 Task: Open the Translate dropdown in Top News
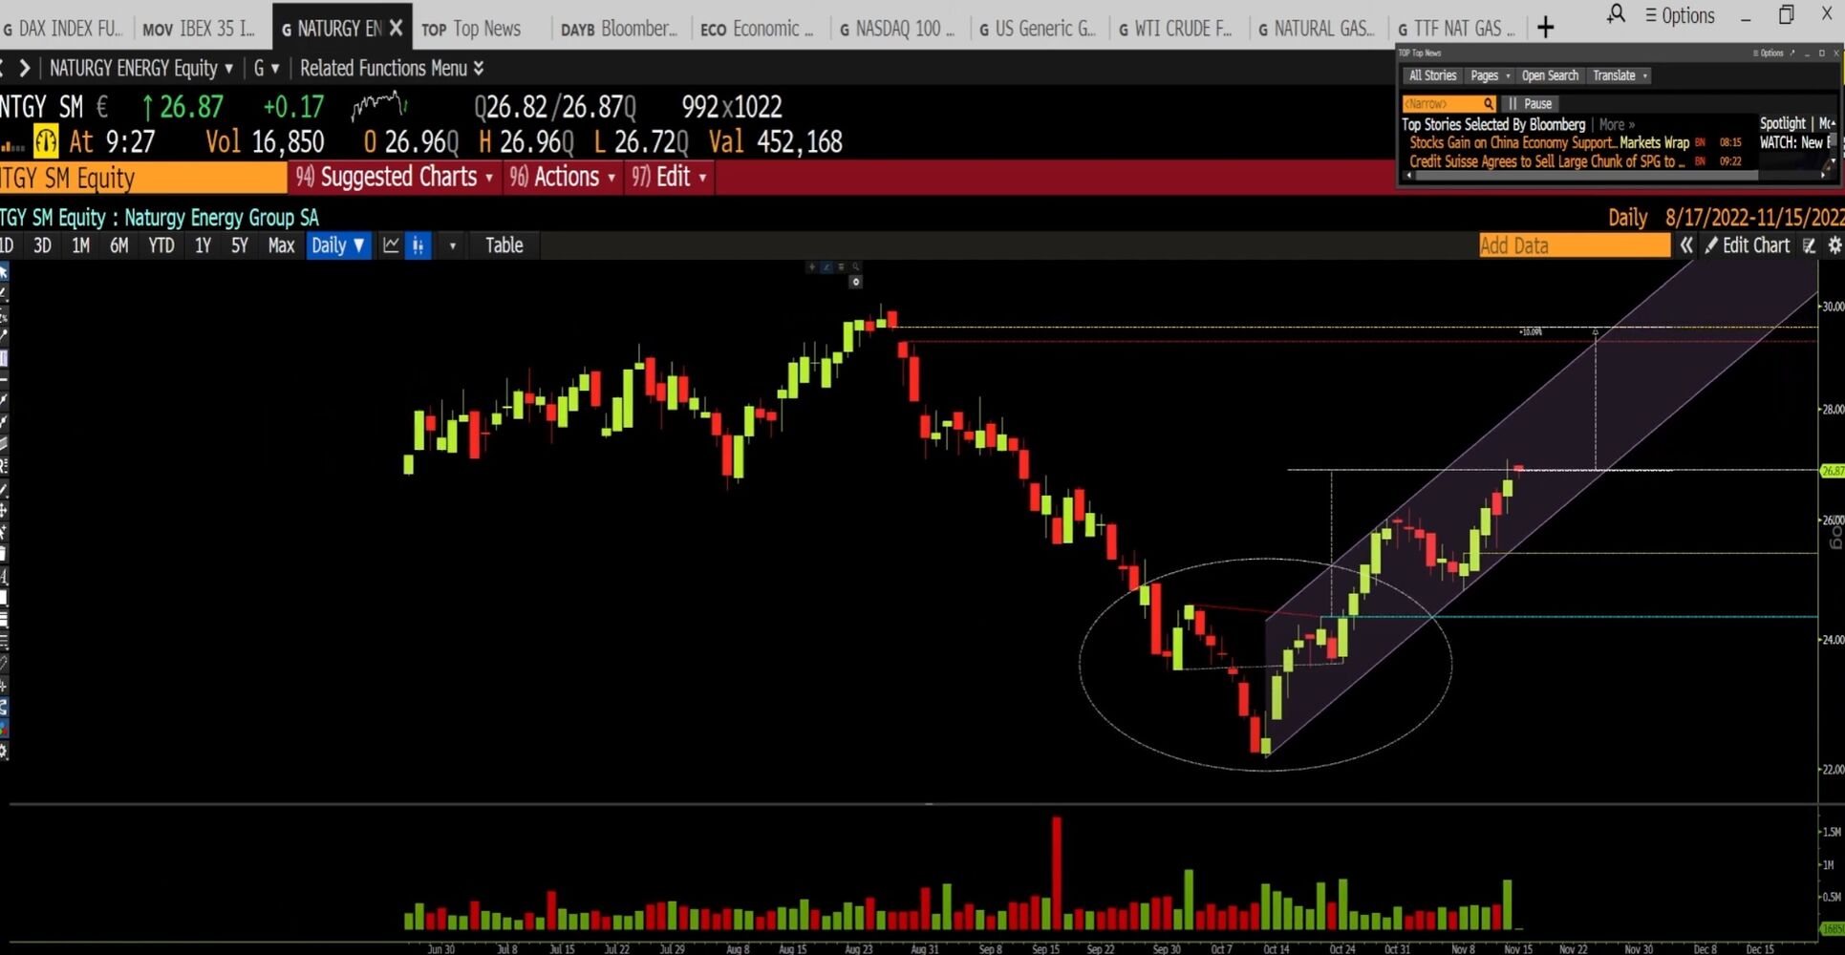coord(1620,75)
